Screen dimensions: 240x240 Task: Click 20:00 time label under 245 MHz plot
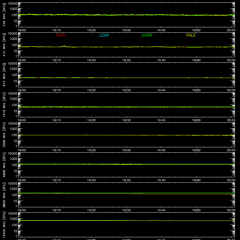(231, 30)
